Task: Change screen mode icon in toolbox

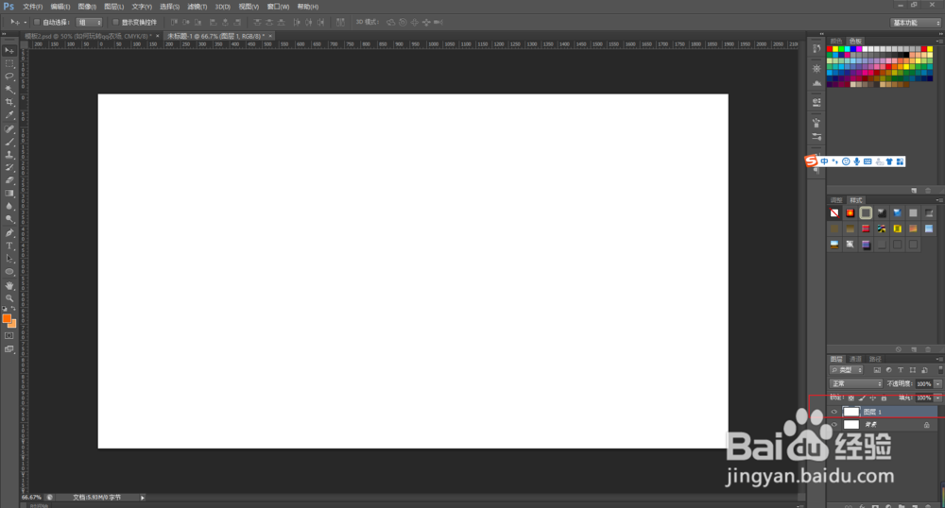Action: tap(9, 349)
